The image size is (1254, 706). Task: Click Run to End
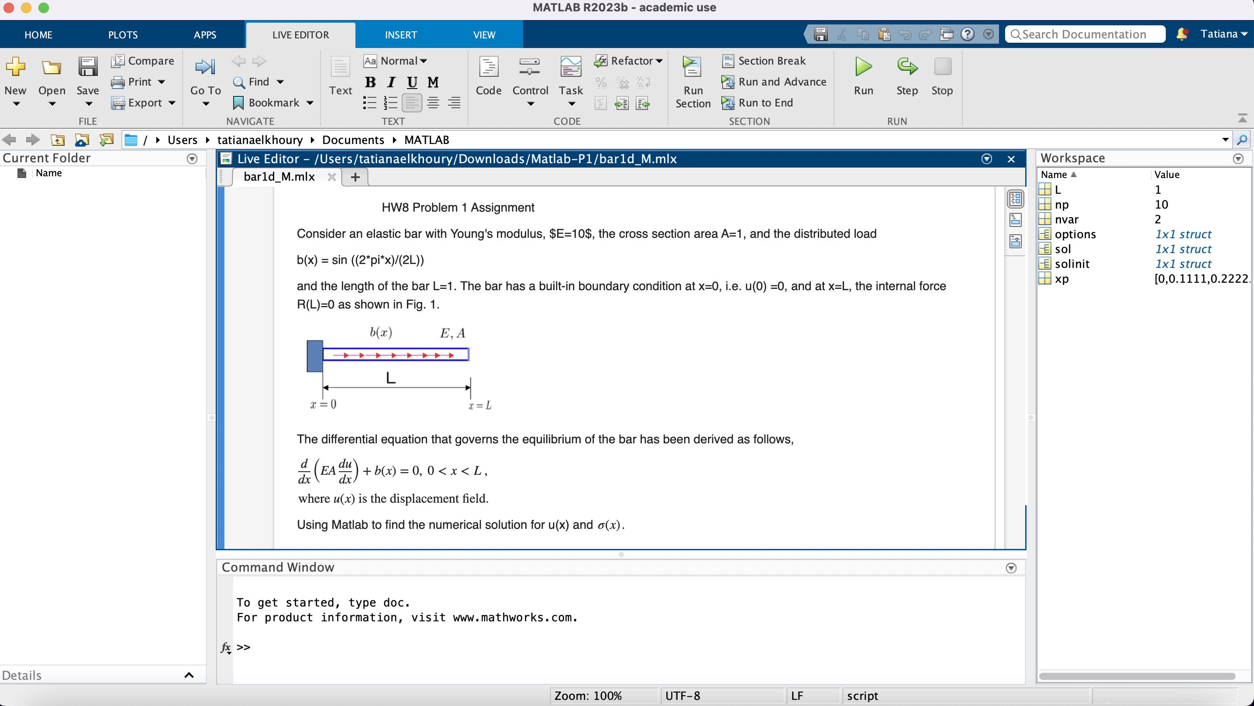tap(758, 103)
